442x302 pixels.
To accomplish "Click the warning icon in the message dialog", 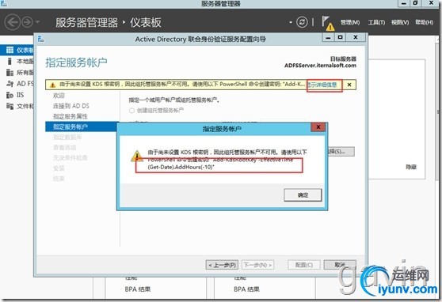I will pyautogui.click(x=137, y=157).
